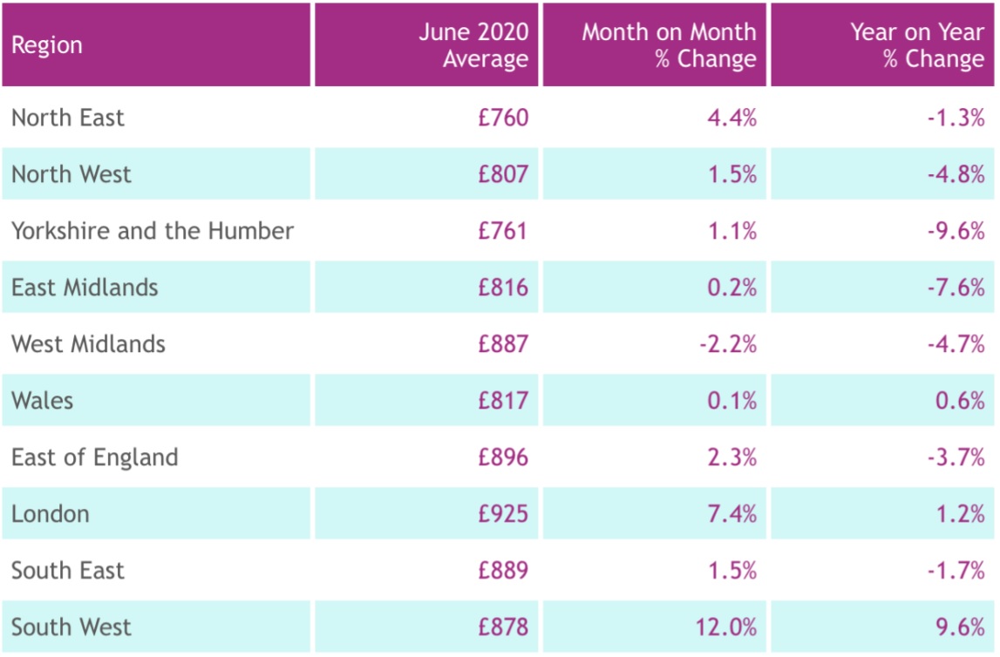Click the Wales region cell

coord(42,401)
